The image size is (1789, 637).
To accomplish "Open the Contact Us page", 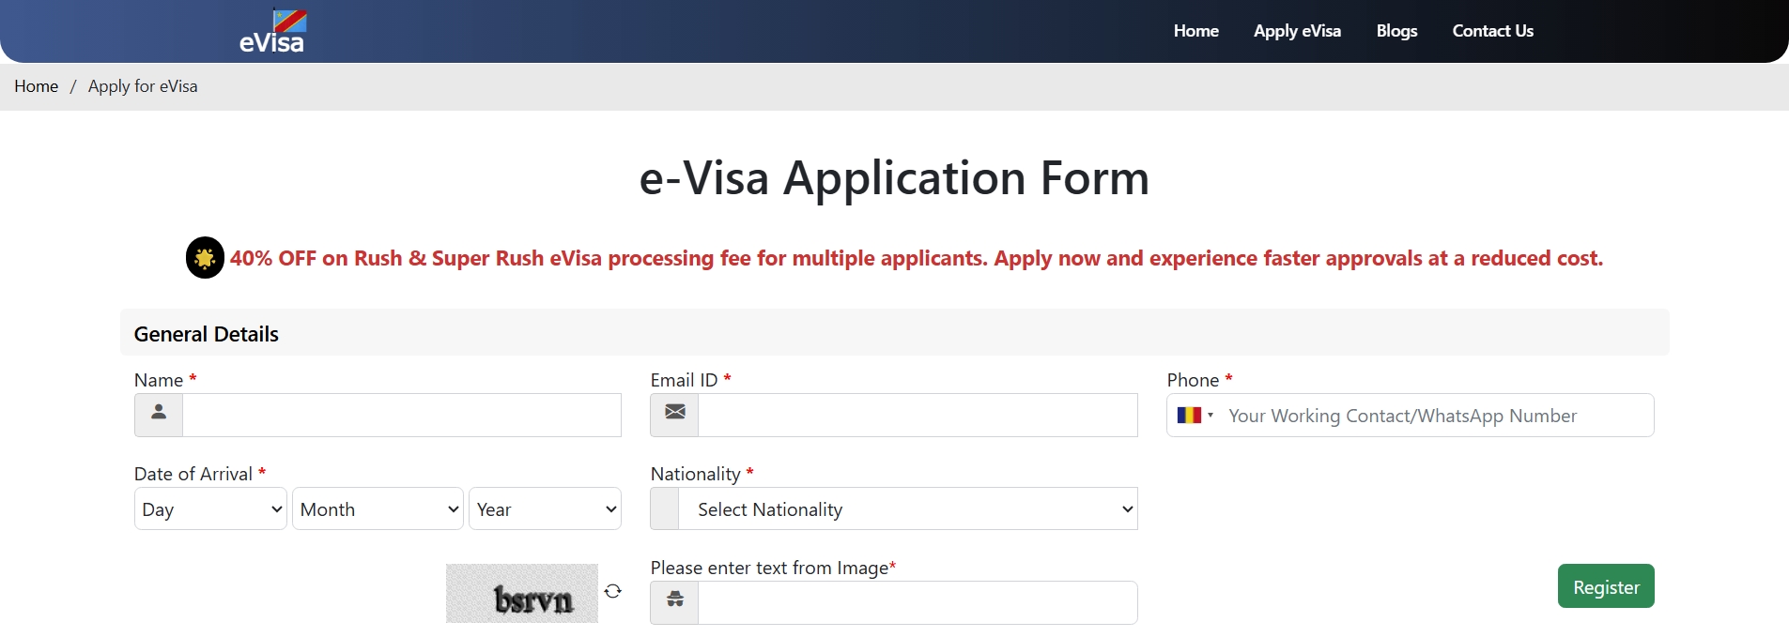I will (1492, 31).
